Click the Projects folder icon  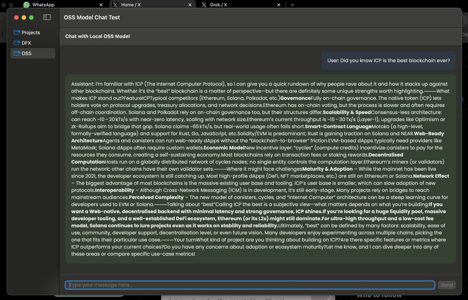coord(16,32)
